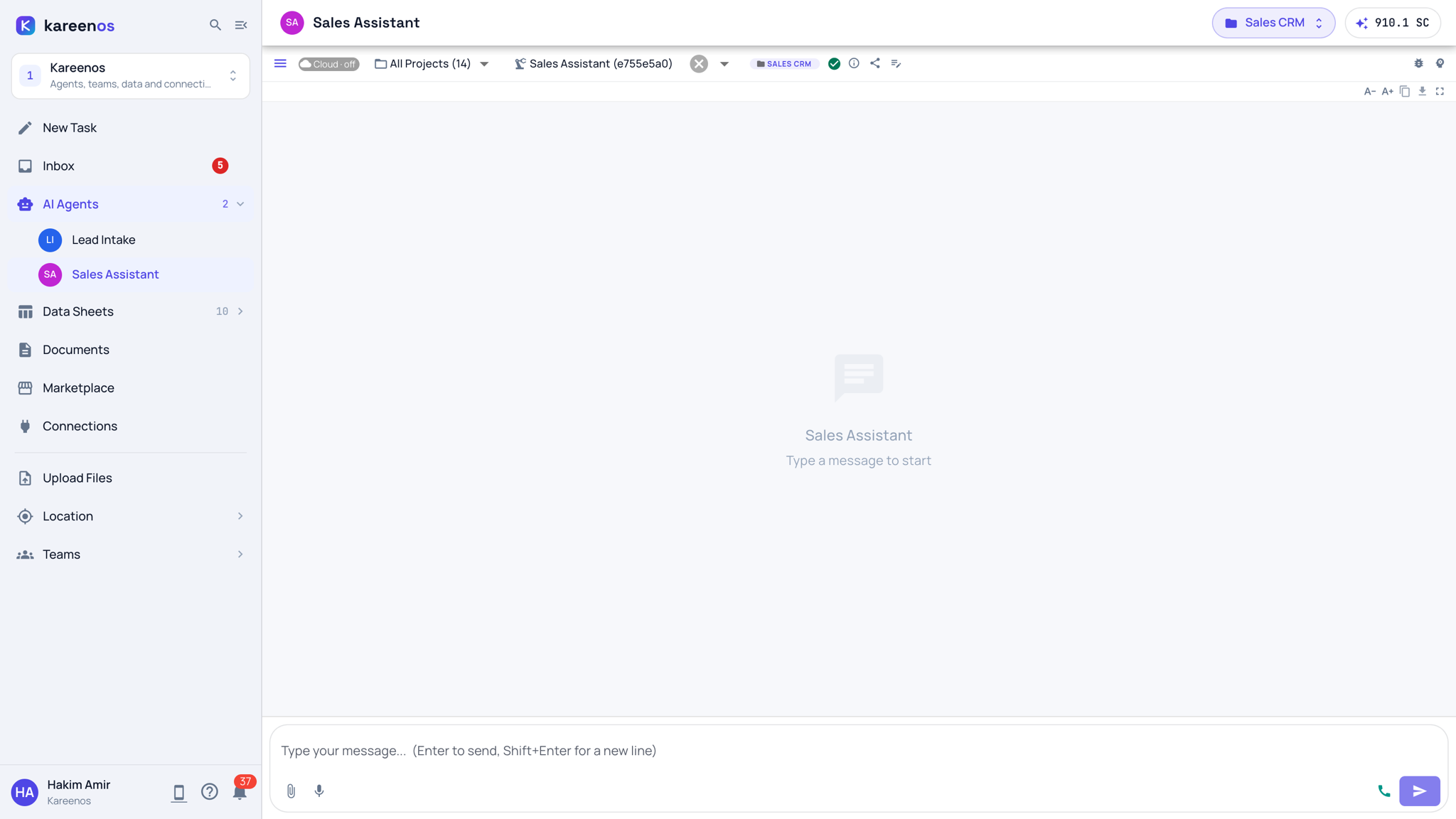Screen dimensions: 1456x819
Task: Click the lightbulb tips icon
Action: pyautogui.click(x=1440, y=63)
